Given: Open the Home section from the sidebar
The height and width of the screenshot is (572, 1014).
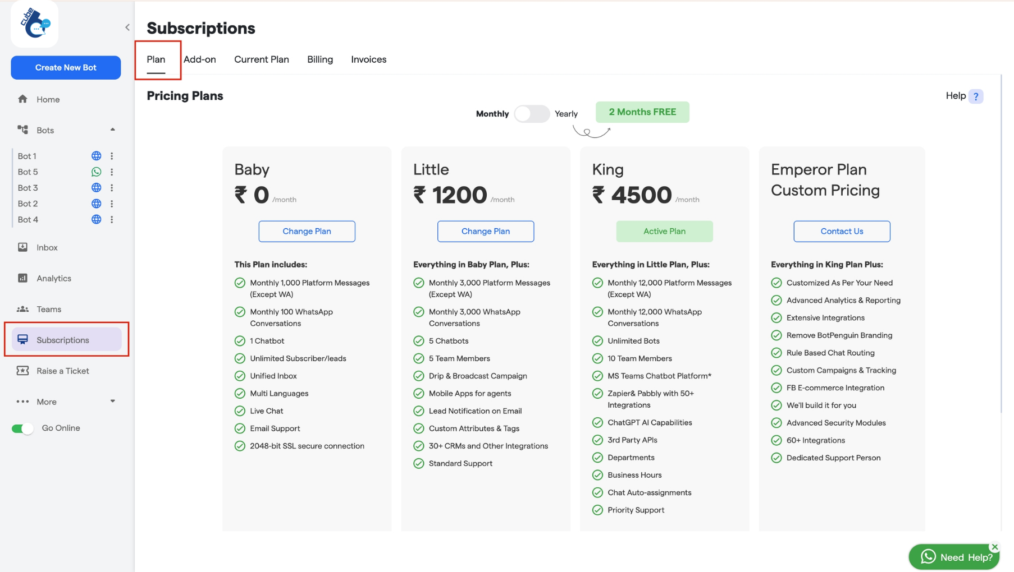Looking at the screenshot, I should [x=48, y=99].
